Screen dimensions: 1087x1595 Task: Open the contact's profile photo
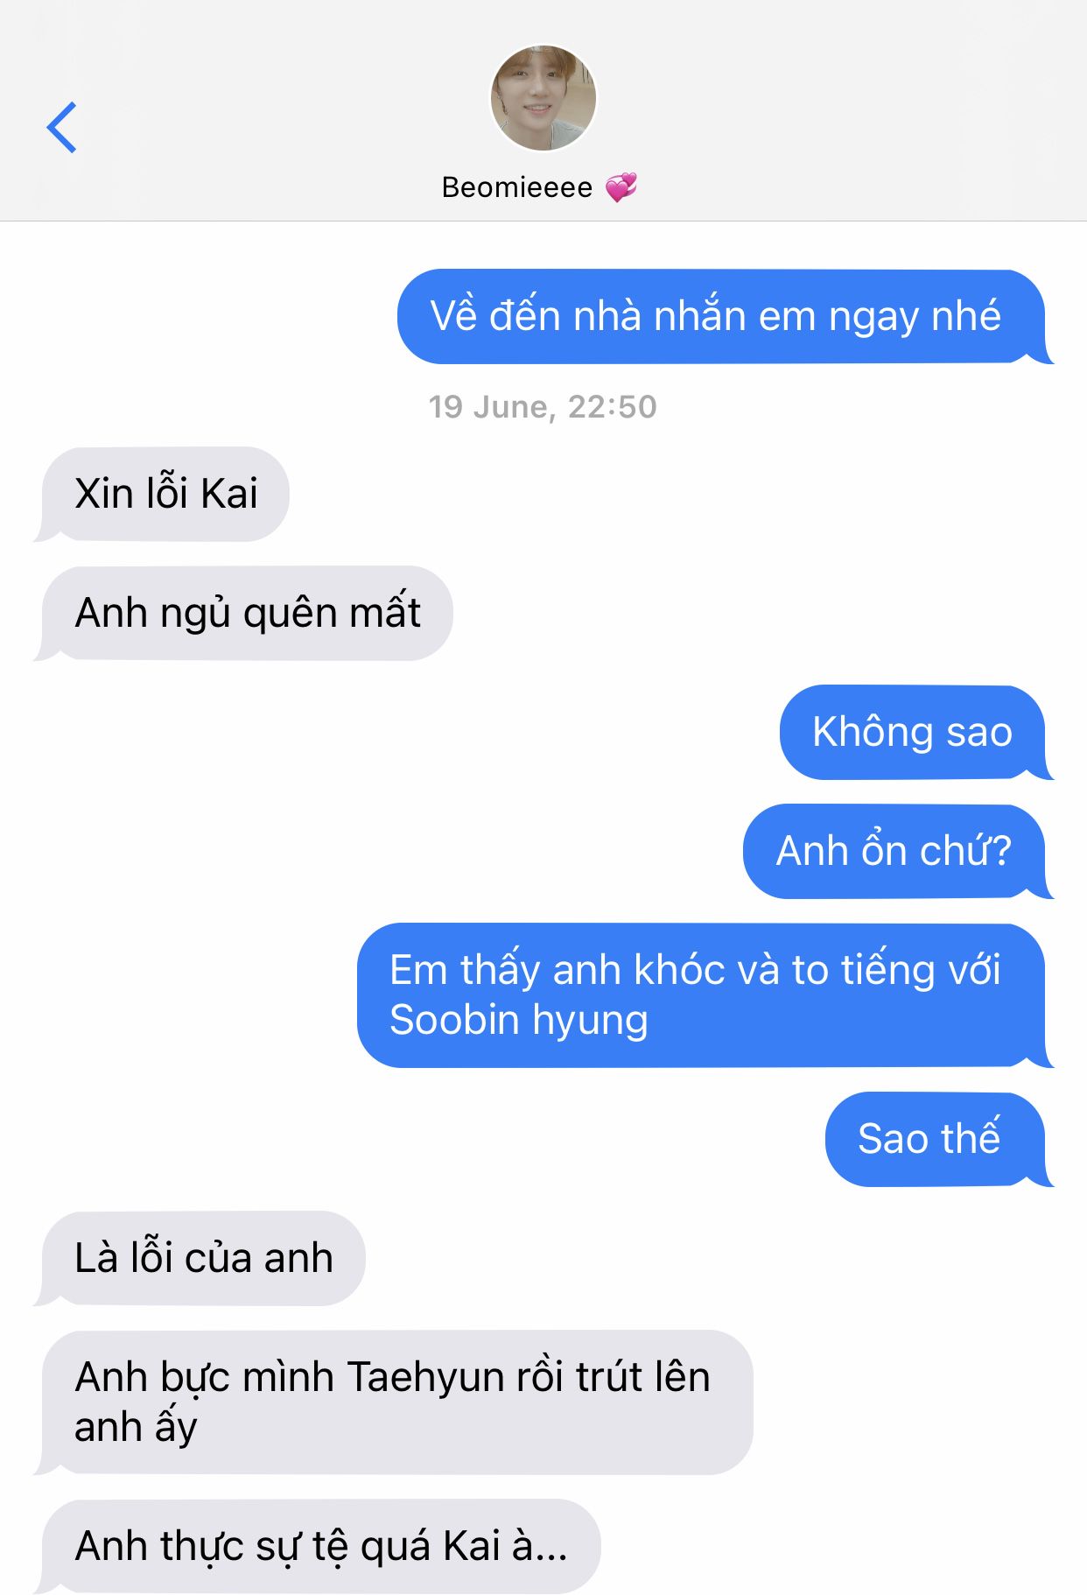pyautogui.click(x=543, y=98)
